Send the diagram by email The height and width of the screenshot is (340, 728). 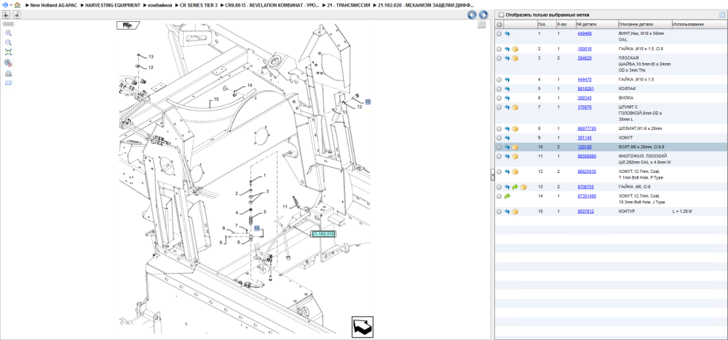(8, 84)
